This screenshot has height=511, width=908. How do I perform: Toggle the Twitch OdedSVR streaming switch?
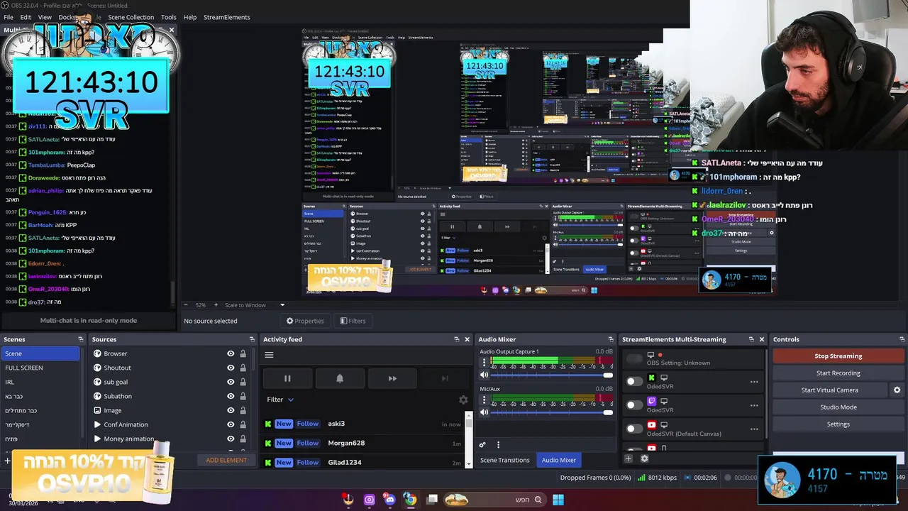pyautogui.click(x=634, y=405)
